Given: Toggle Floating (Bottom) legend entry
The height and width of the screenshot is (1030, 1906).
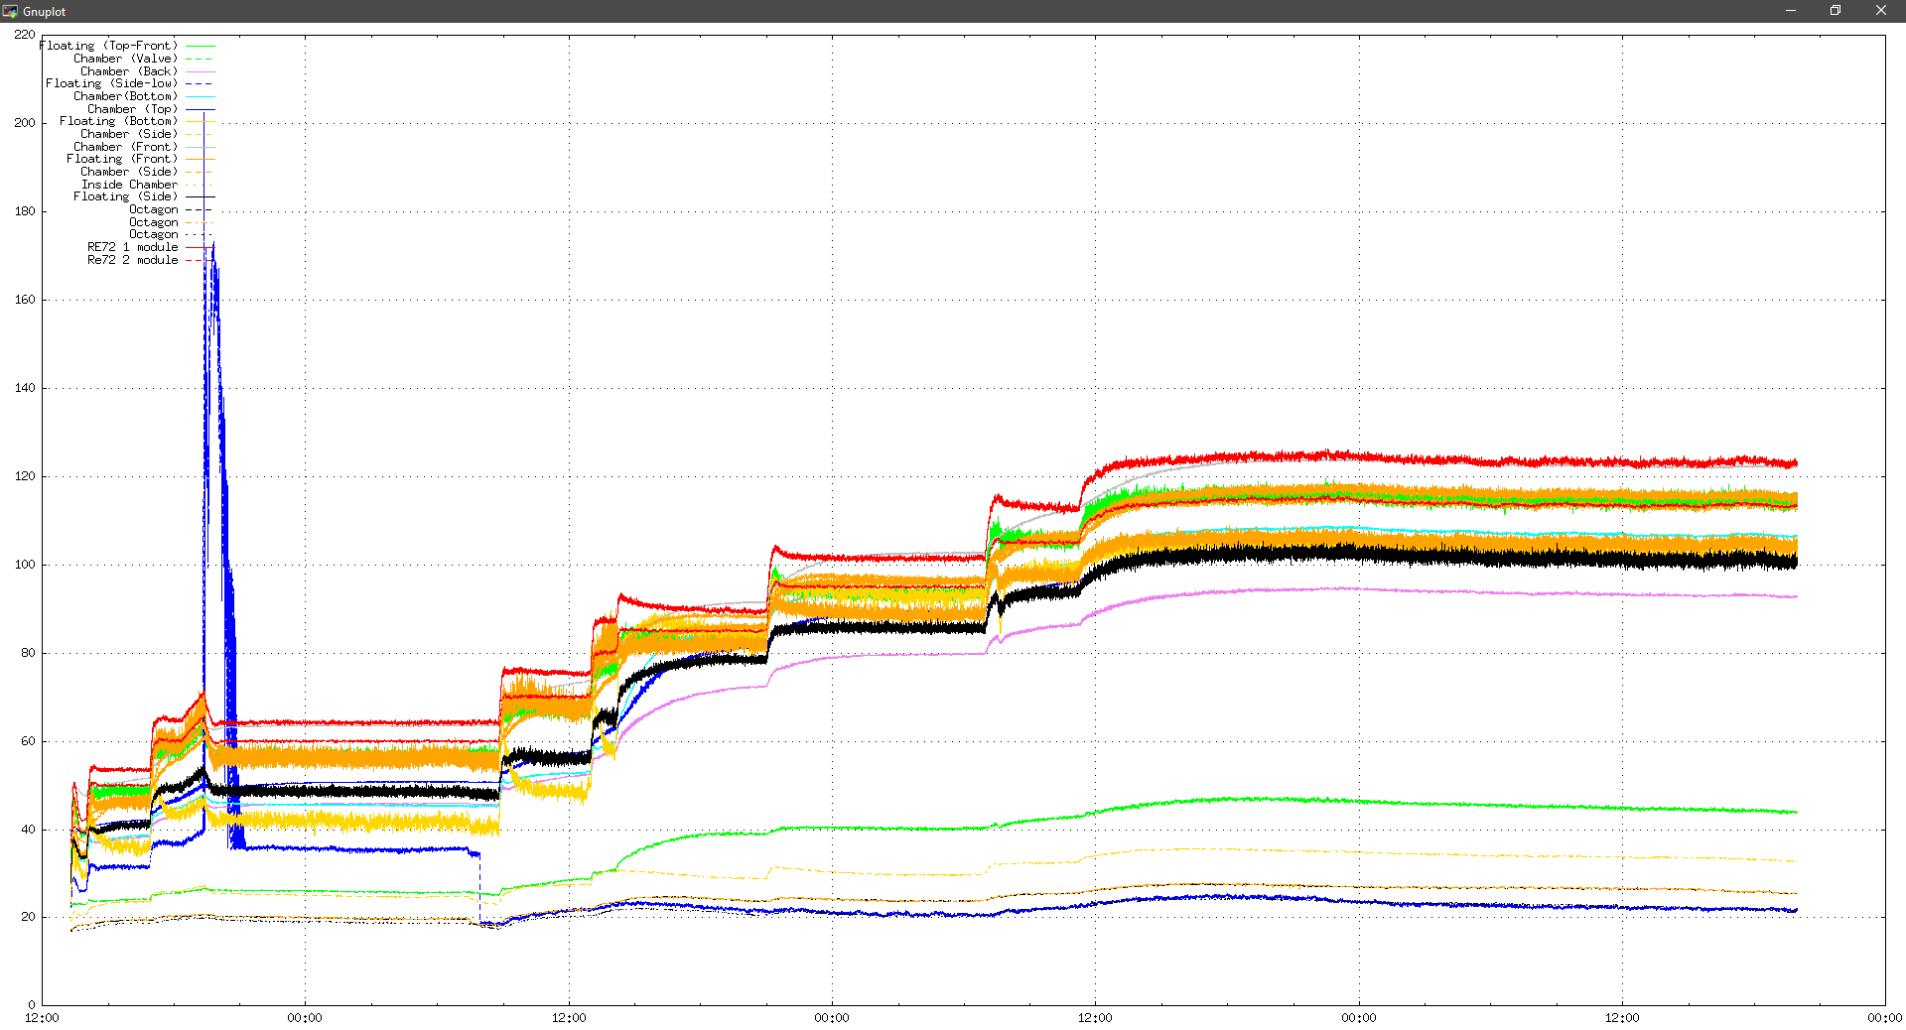Looking at the screenshot, I should tap(118, 121).
